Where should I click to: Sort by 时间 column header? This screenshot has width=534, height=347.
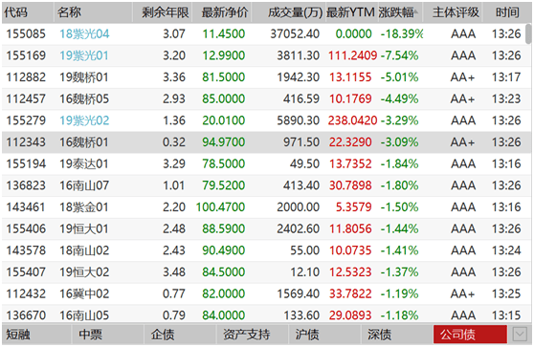pyautogui.click(x=507, y=12)
